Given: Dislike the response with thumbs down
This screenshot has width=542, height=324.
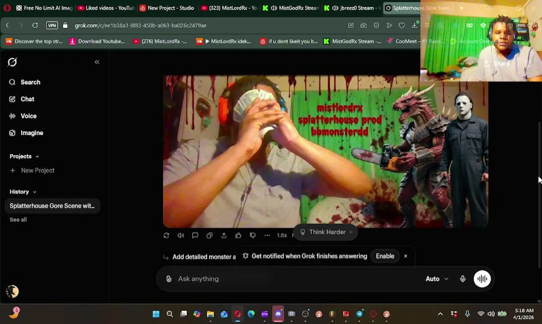Looking at the screenshot, I should click(x=253, y=235).
